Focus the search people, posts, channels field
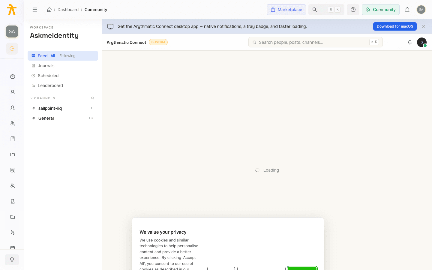The width and height of the screenshot is (432, 270). (316, 42)
